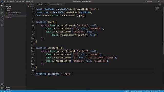
Task: Click the Spaces: 4 indentation setting
Action: [133, 91]
